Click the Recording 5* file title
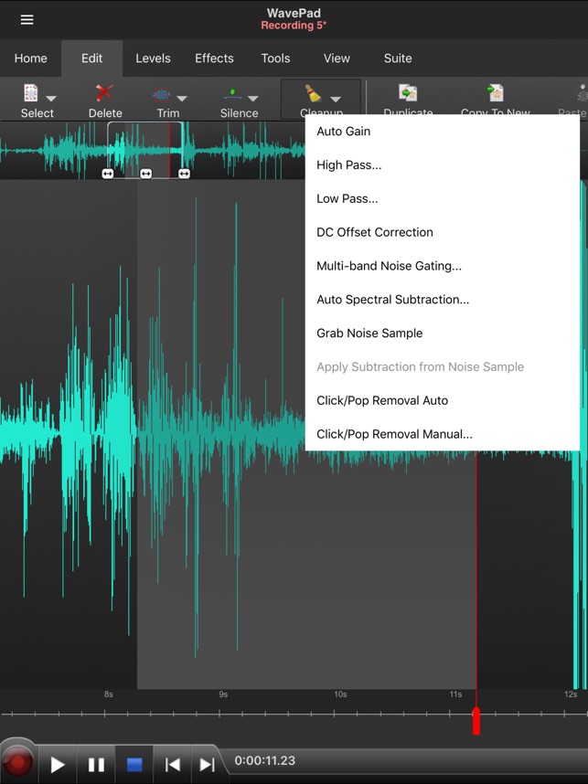Screen dimensions: 588x784 pyautogui.click(x=294, y=26)
